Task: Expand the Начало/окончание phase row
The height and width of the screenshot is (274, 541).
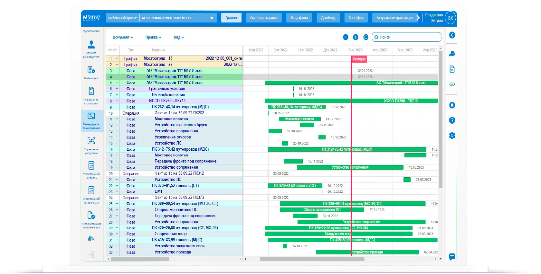Action: [117, 95]
